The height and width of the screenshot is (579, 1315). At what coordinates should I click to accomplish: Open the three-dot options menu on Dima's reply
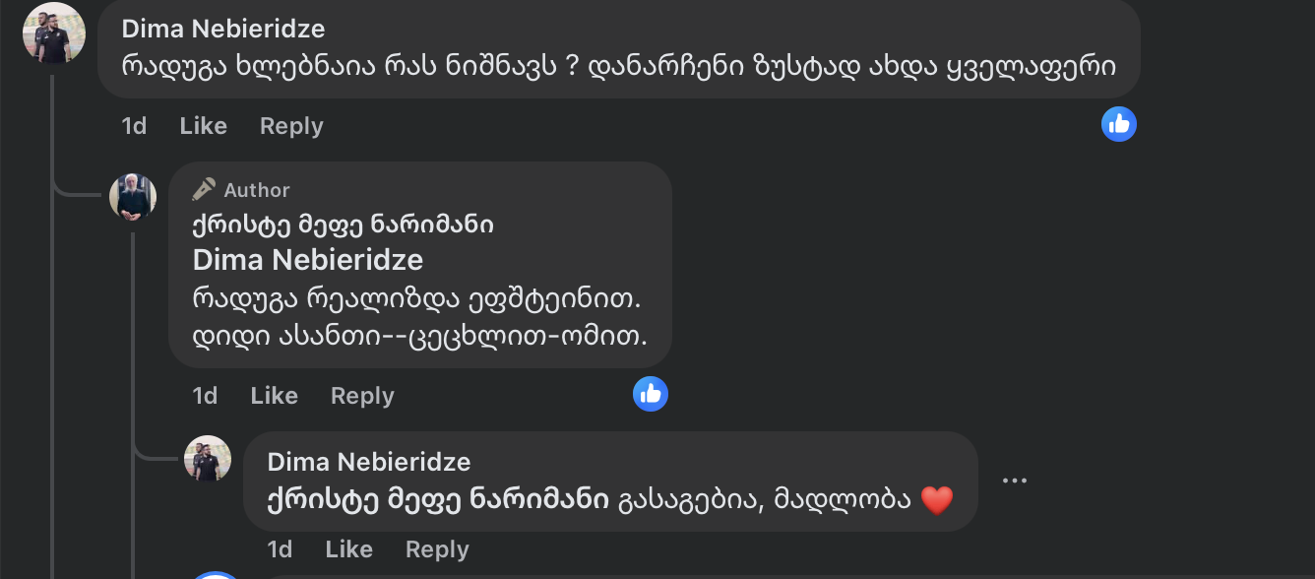[1016, 480]
